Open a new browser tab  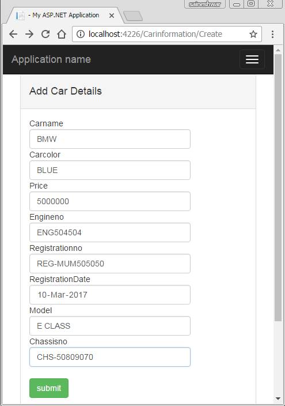133,16
